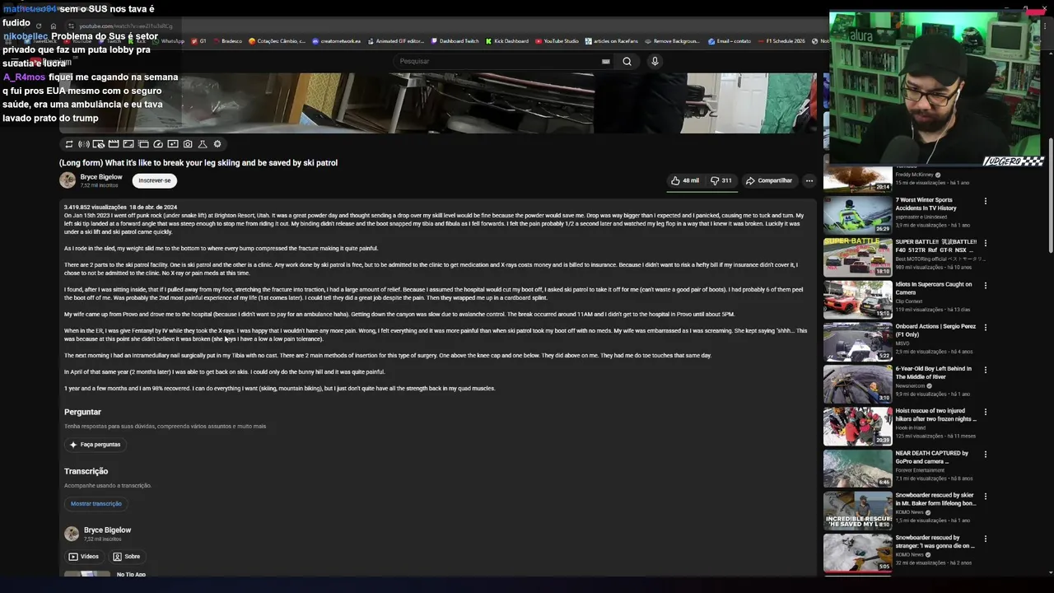Toggle the loop video icon in enhancer toolbar
Image resolution: width=1054 pixels, height=593 pixels.
point(69,144)
